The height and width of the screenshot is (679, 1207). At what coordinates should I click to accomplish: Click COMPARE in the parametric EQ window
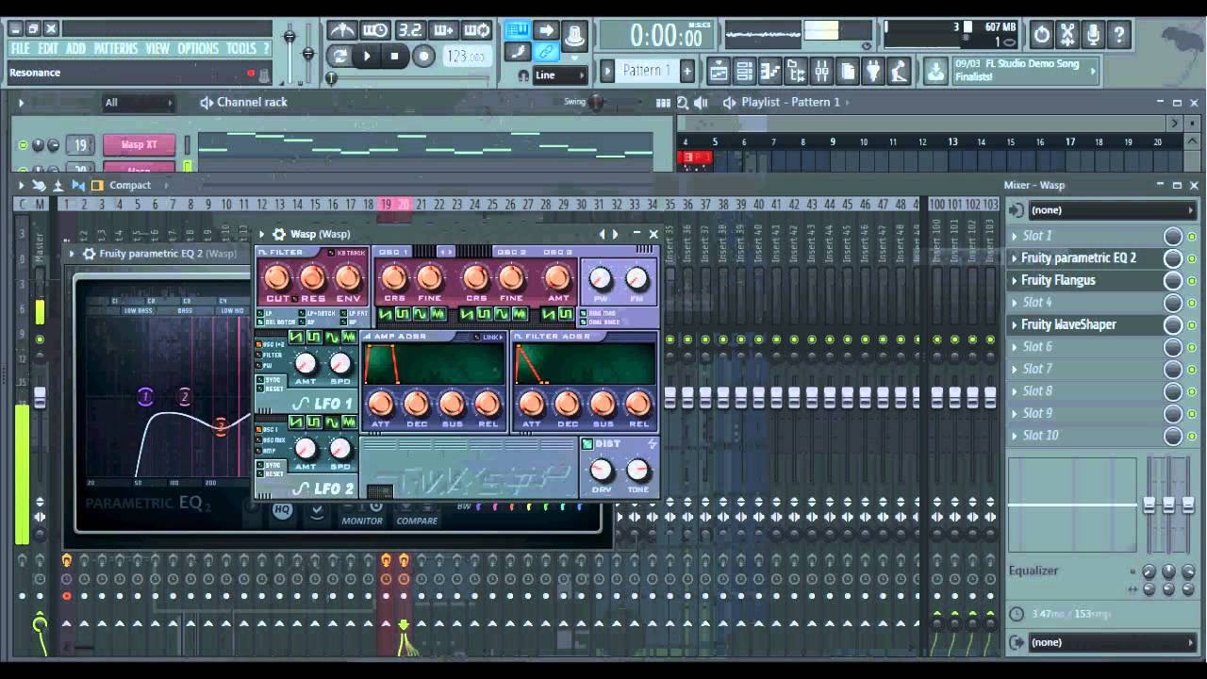point(417,521)
